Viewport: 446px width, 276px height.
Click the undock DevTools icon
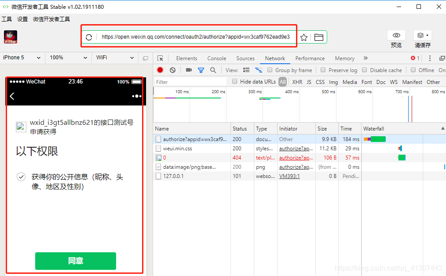click(442, 58)
